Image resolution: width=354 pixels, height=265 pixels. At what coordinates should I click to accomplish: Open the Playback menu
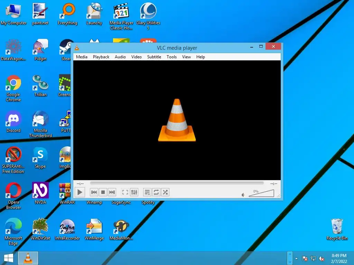click(x=101, y=57)
